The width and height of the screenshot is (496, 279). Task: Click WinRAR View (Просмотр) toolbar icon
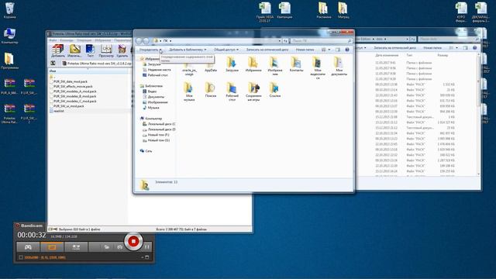(x=106, y=50)
